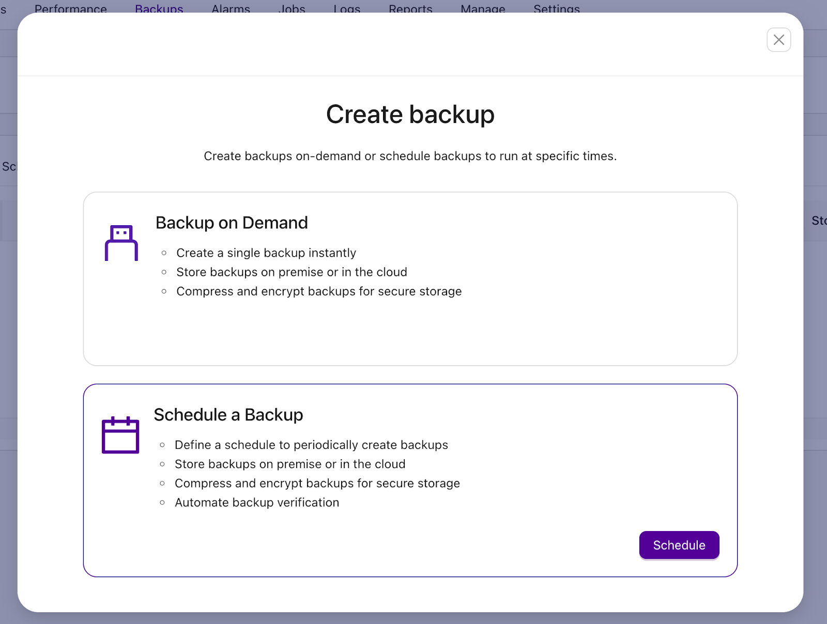This screenshot has width=827, height=624.
Task: Click the Backup on Demand USB drive icon
Action: point(120,242)
